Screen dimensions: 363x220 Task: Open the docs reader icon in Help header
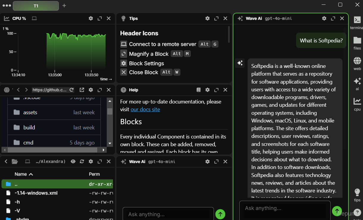pyautogui.click(x=199, y=90)
